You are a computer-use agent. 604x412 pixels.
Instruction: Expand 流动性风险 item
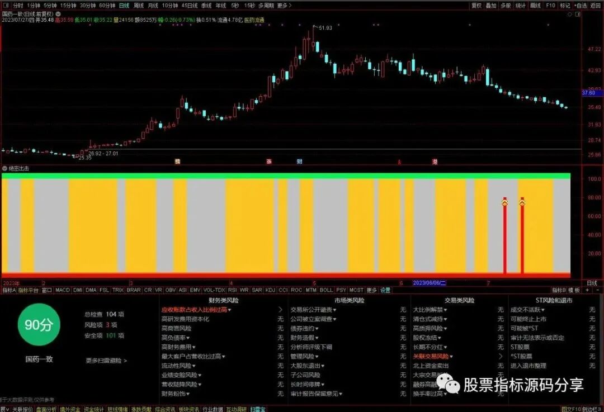(178, 366)
